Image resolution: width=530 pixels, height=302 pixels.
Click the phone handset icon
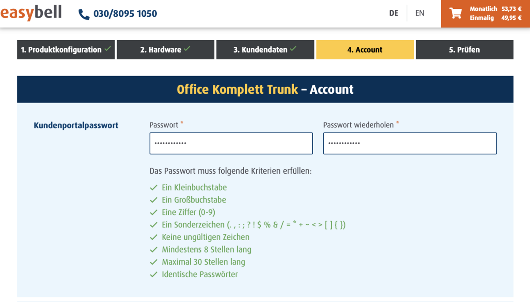point(83,14)
